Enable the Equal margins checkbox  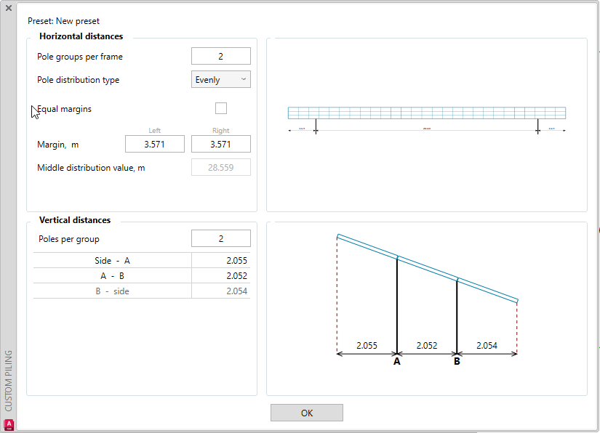(221, 108)
